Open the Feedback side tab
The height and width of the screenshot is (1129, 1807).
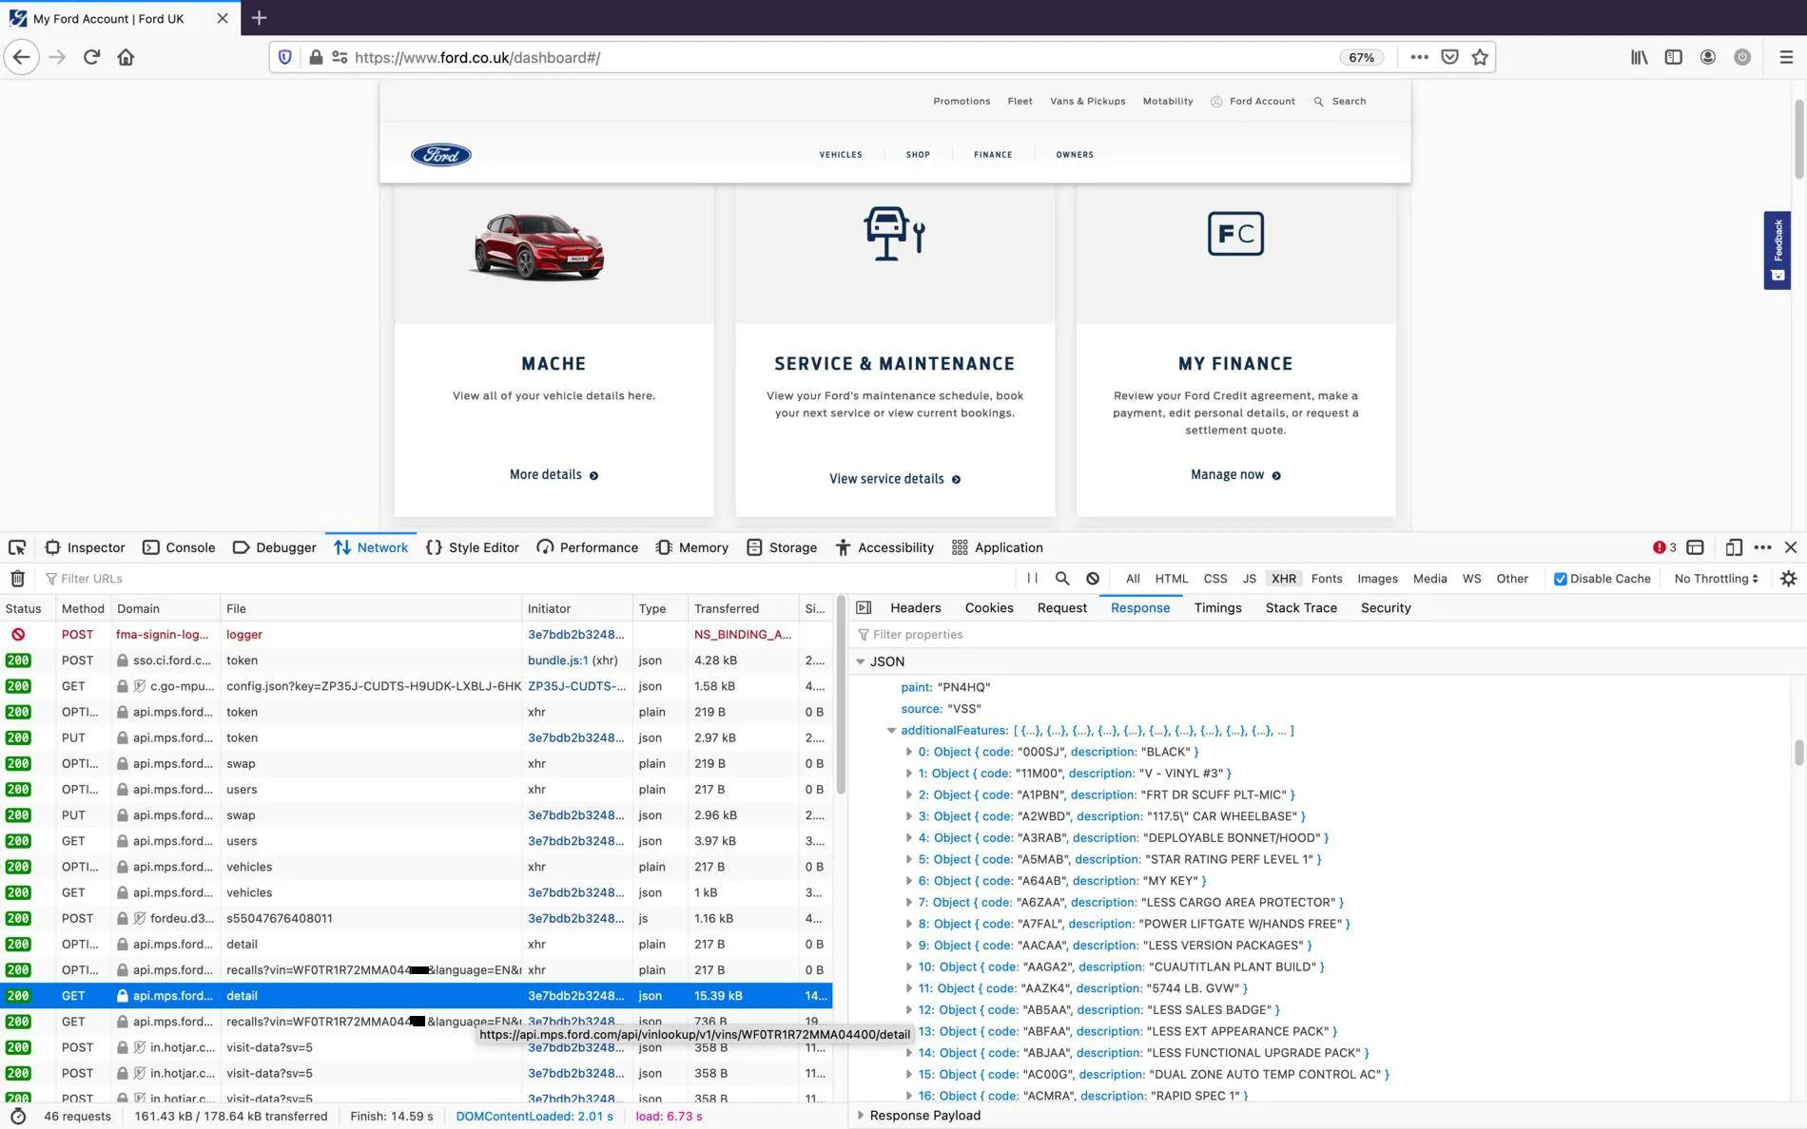(x=1777, y=250)
